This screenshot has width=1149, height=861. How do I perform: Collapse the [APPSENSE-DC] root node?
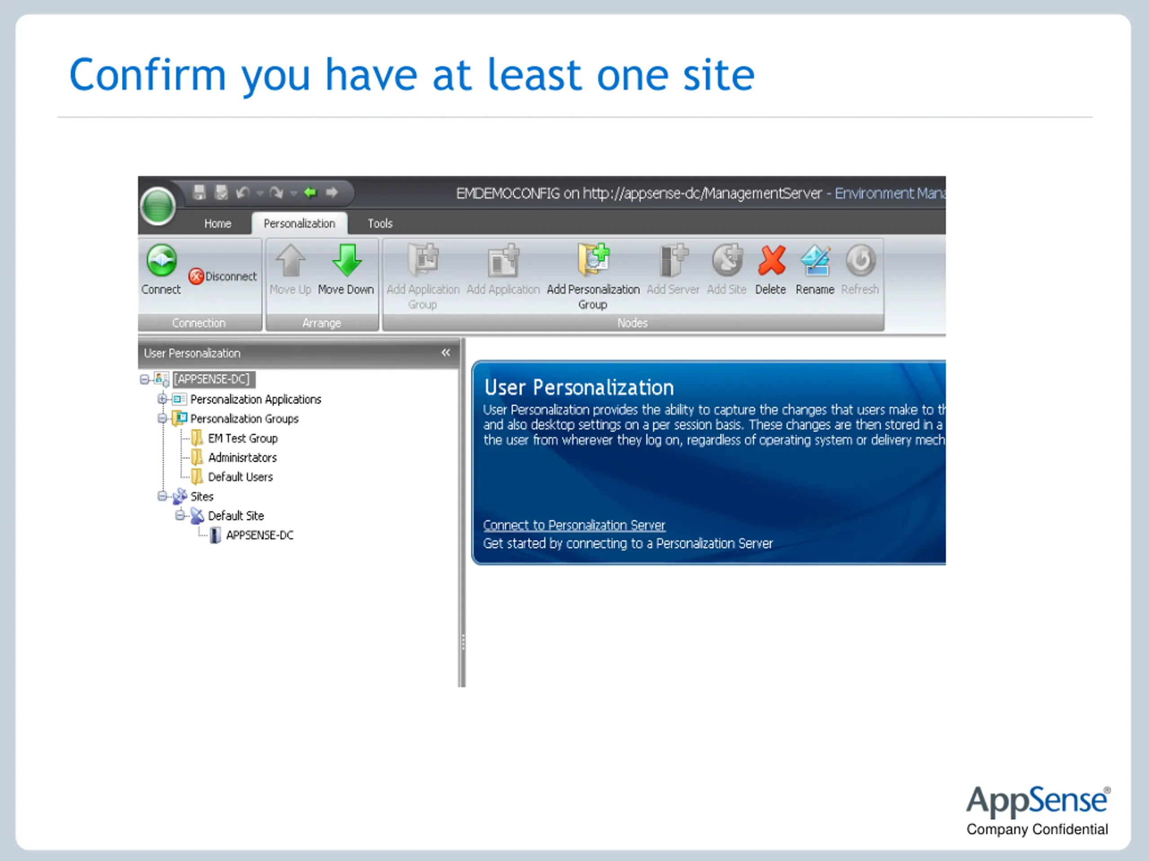click(x=145, y=380)
